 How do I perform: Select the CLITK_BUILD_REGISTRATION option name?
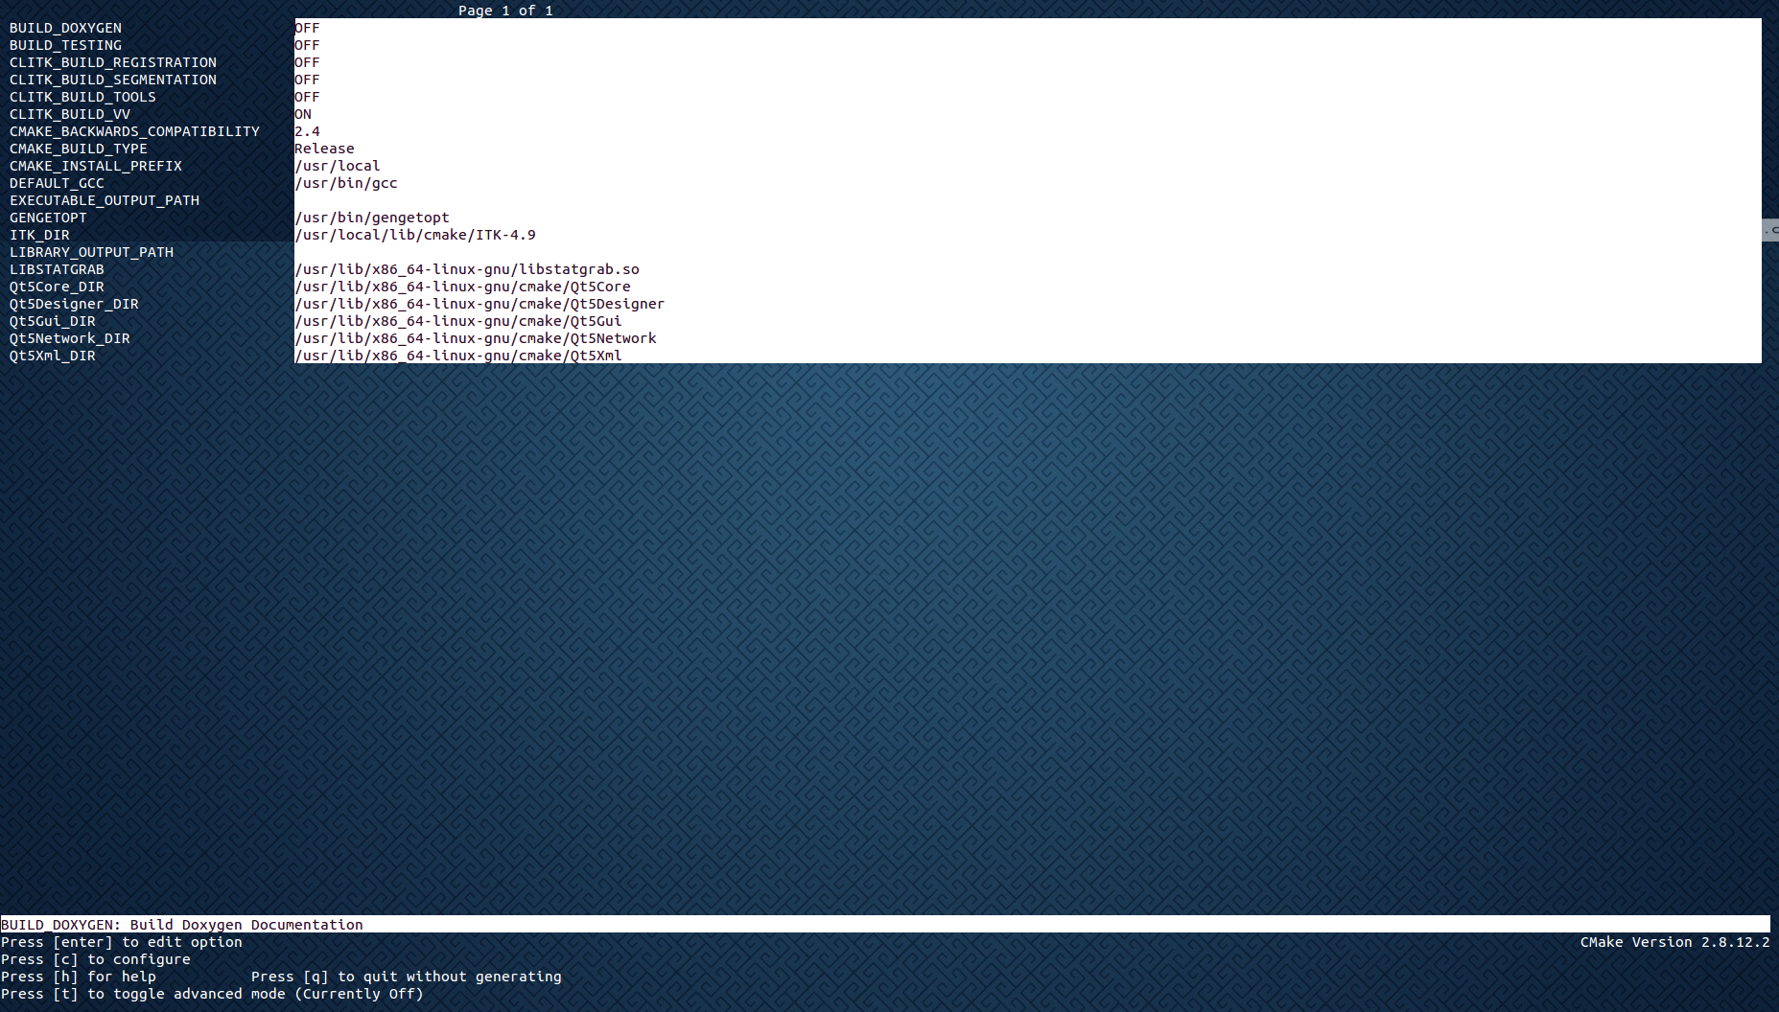[113, 62]
